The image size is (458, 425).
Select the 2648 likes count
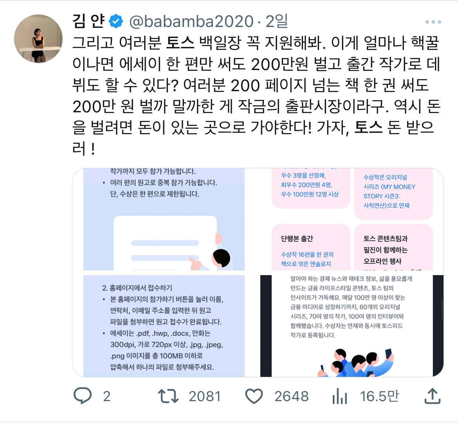point(292,396)
